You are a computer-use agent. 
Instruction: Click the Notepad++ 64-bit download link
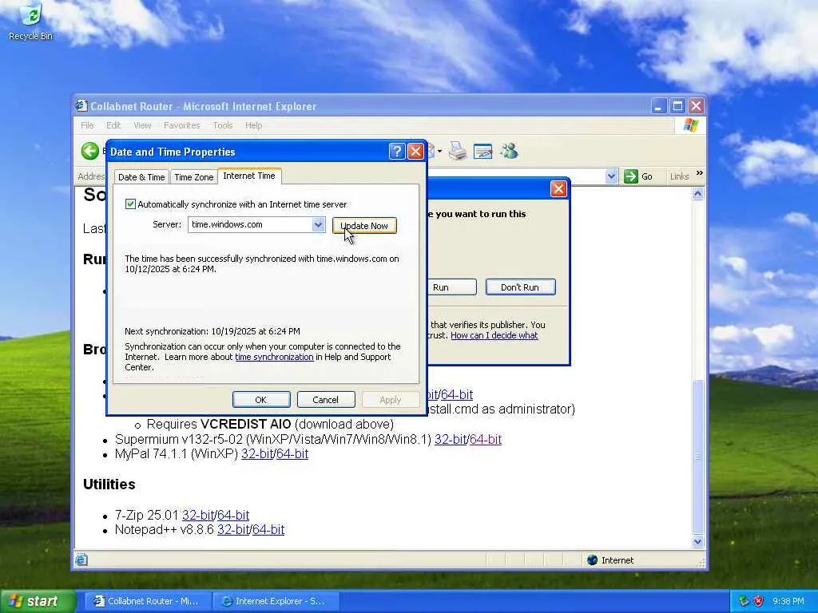(268, 530)
